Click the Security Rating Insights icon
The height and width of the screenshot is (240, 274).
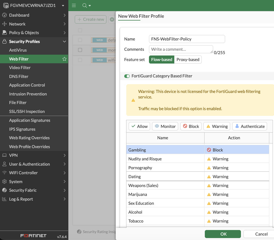79,232
